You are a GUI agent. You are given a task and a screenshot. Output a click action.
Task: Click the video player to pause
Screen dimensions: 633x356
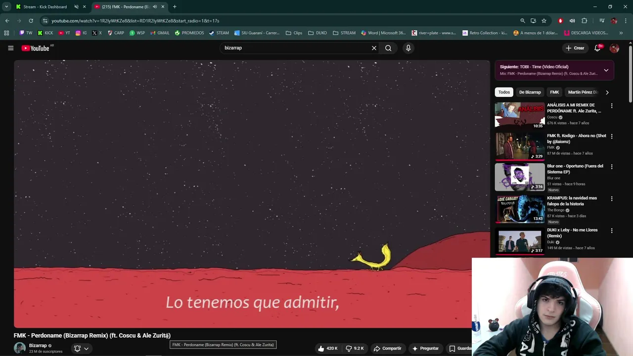tap(252, 194)
